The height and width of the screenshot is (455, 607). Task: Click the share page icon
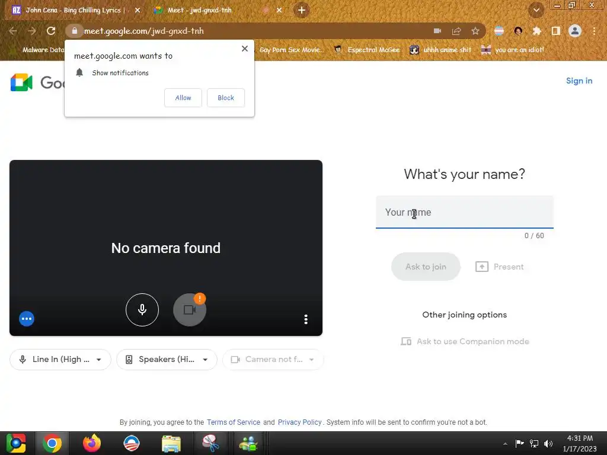tap(456, 31)
